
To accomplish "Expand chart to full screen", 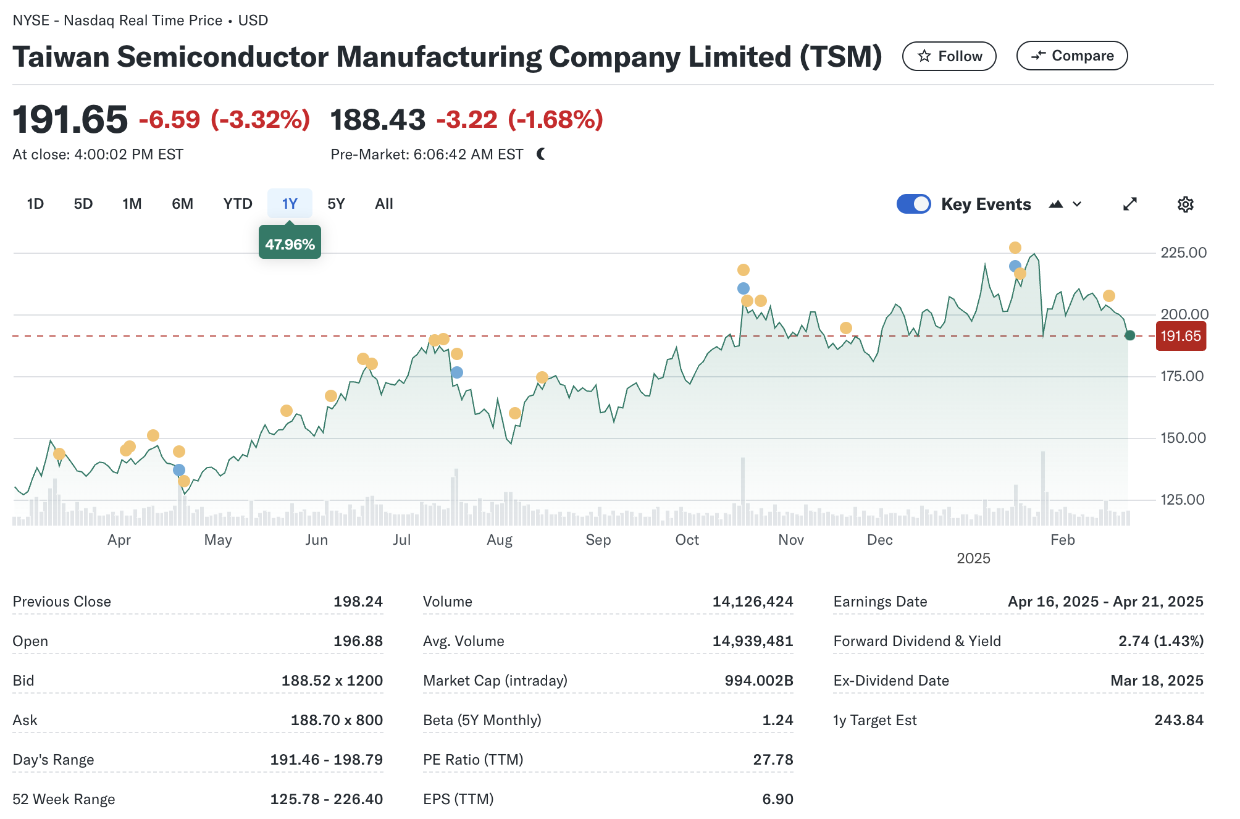I will pos(1129,204).
